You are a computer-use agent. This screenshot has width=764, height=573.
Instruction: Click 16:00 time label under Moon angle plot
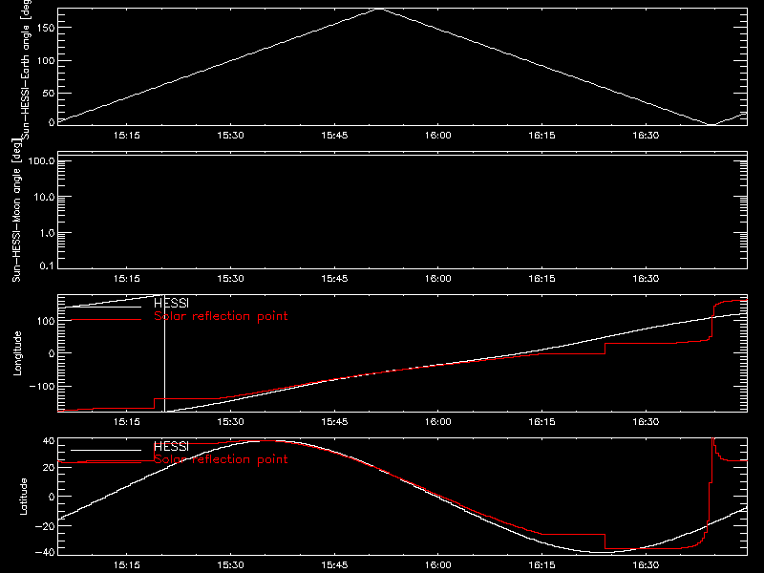[438, 279]
